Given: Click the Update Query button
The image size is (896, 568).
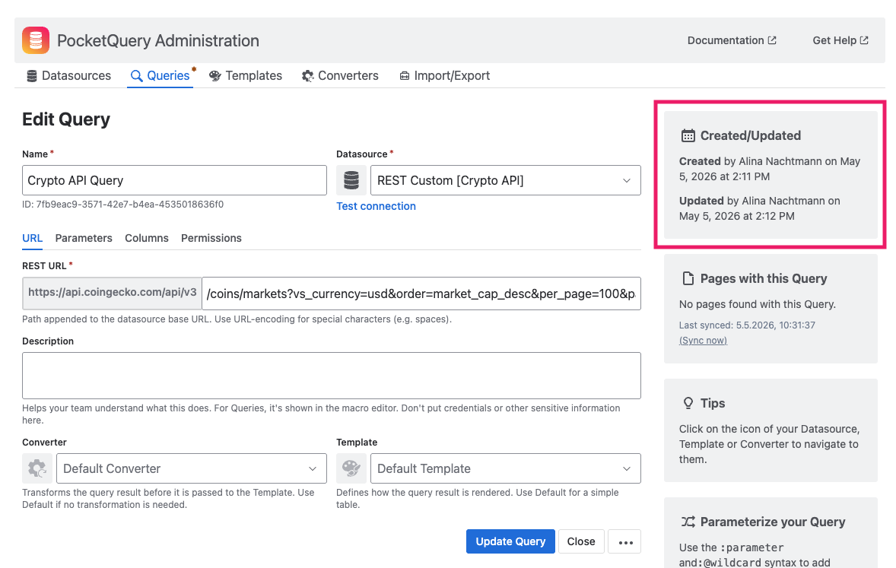Looking at the screenshot, I should [510, 541].
